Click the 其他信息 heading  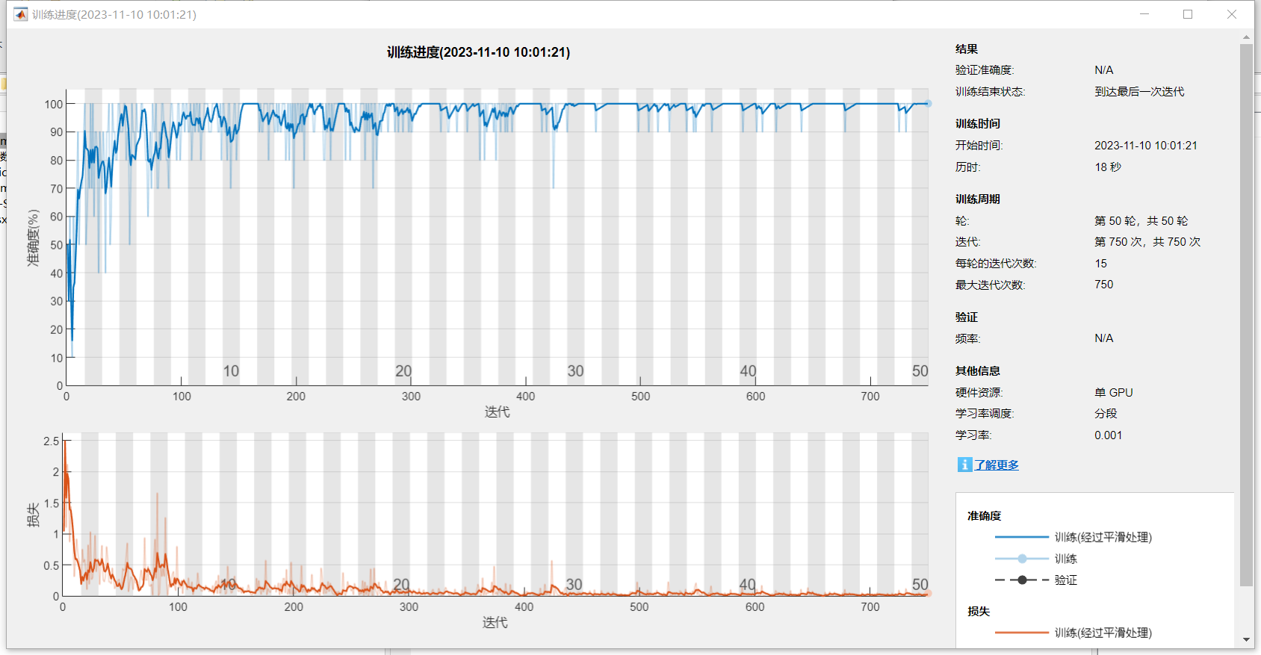pos(978,370)
